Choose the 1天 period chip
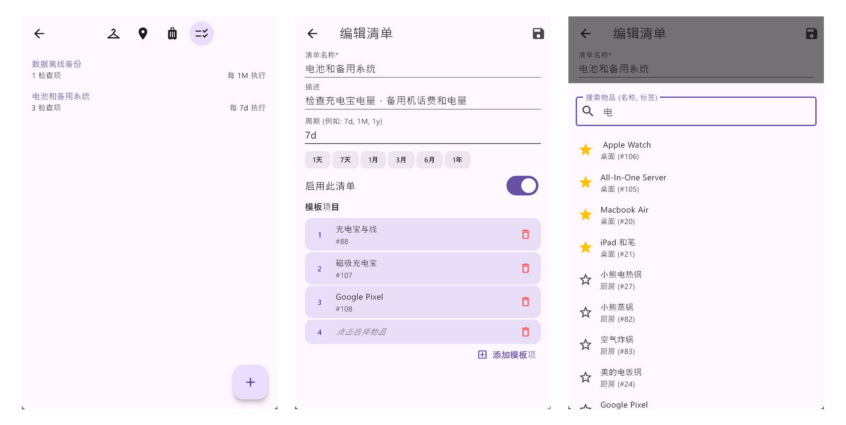Image resolution: width=846 pixels, height=425 pixels. tap(317, 160)
